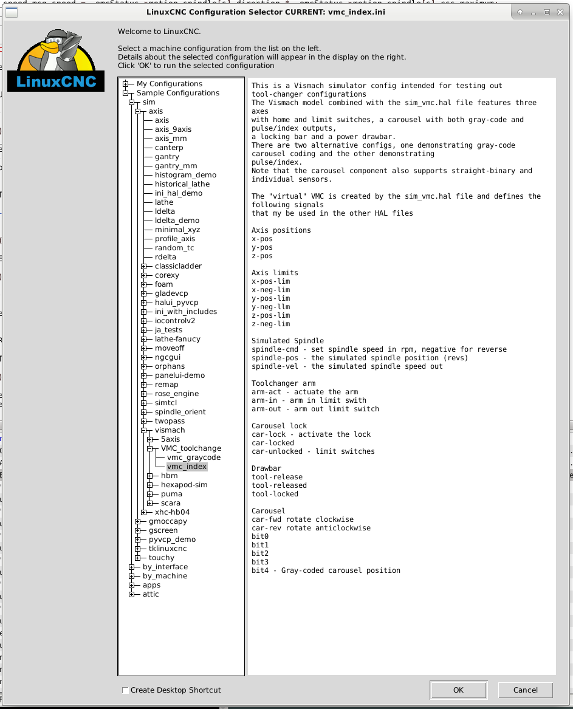Expand the xhc-hb04 node
This screenshot has height=709, width=573.
pos(144,512)
